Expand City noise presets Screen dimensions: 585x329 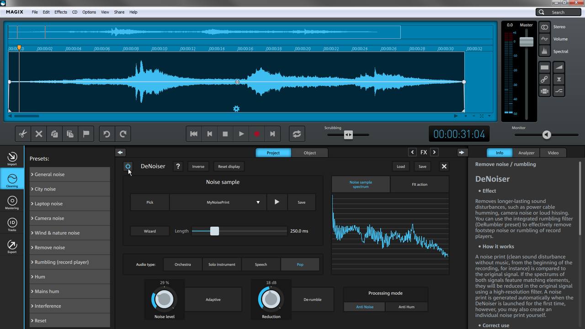(70, 189)
